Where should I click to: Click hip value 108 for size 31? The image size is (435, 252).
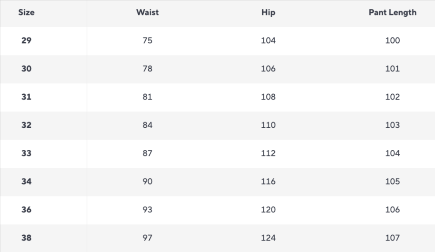tap(268, 97)
